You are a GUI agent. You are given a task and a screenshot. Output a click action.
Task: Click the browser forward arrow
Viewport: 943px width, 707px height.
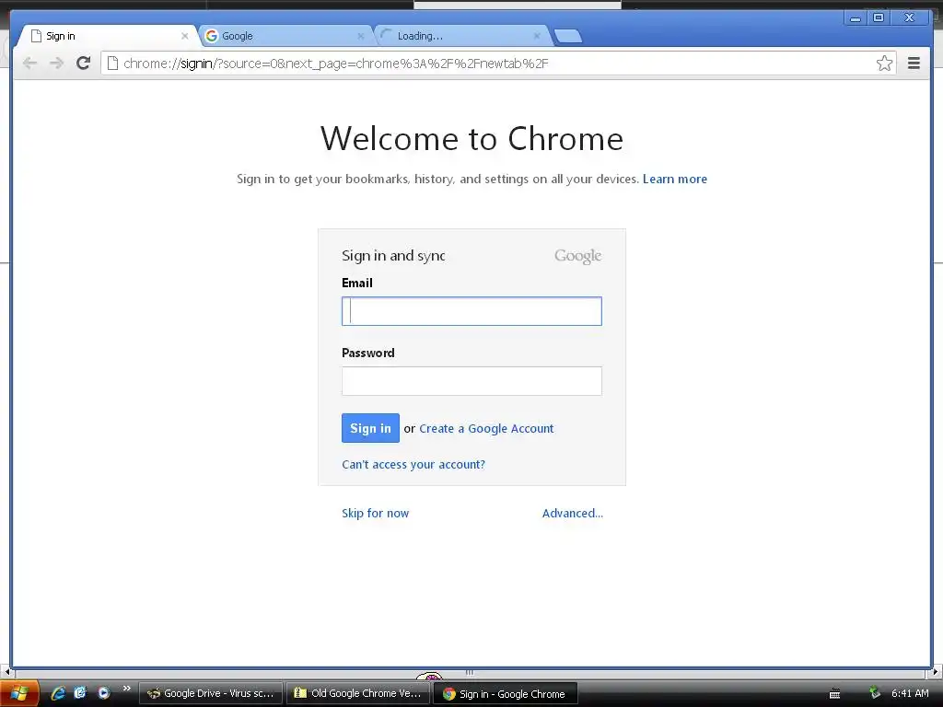coord(56,64)
